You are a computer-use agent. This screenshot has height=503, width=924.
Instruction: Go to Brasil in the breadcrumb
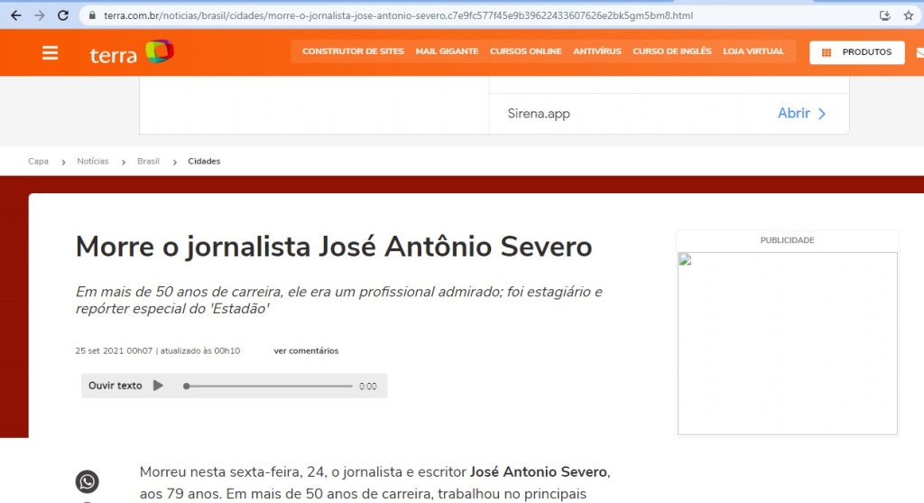point(148,162)
